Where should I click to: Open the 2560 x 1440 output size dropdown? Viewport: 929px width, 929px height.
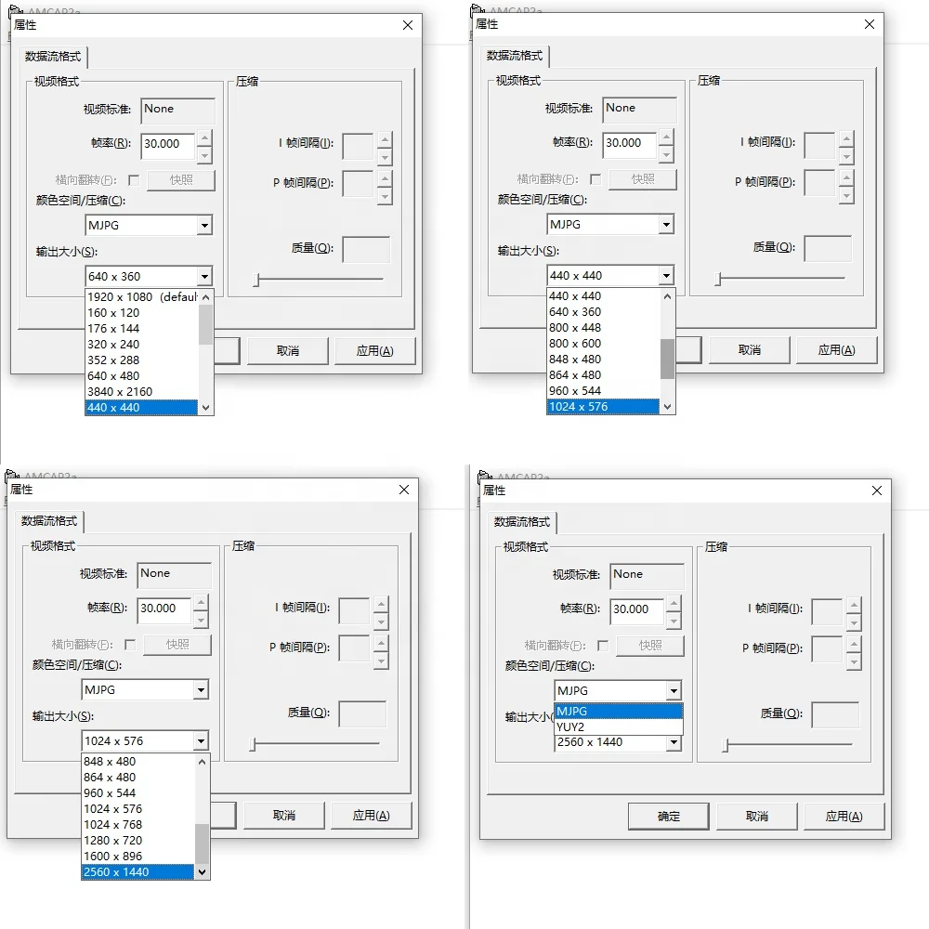(674, 742)
